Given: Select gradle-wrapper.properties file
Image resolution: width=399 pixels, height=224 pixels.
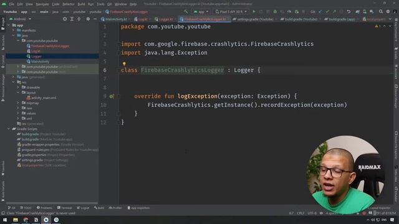Looking at the screenshot, I should tap(41, 144).
